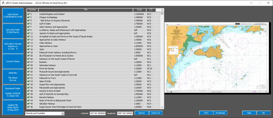This screenshot has width=273, height=118.
Task: Click checkmark icon for Cebu Harbour row
Action: [29, 43]
